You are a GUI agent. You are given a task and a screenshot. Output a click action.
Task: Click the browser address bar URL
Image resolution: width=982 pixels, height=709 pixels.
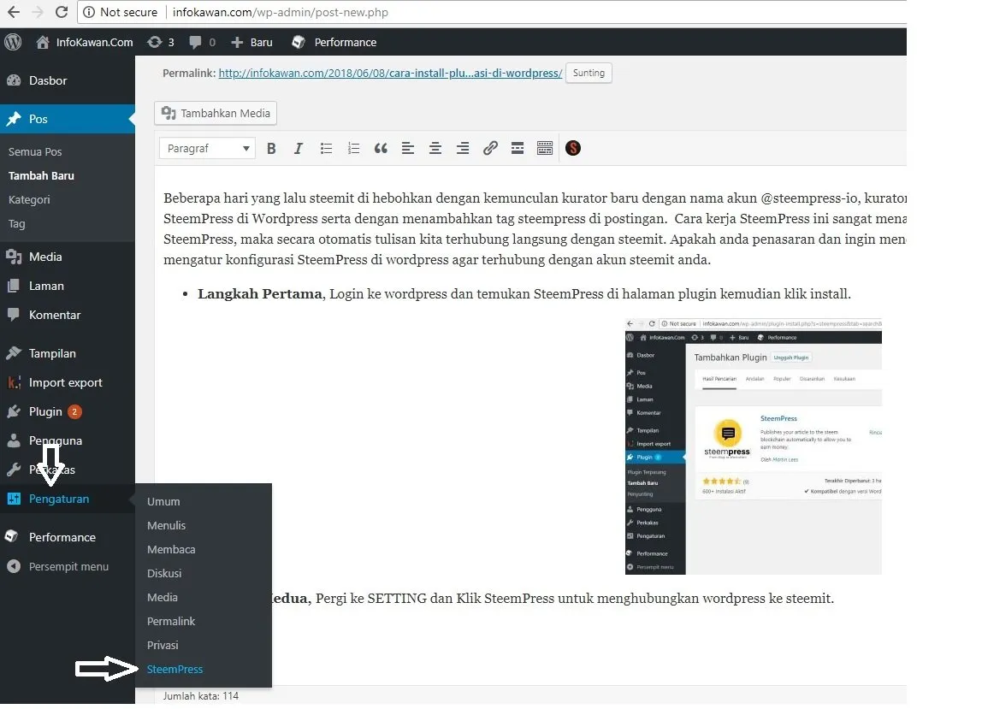(281, 12)
